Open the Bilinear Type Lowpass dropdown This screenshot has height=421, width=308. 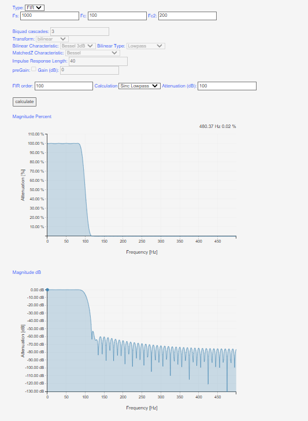pyautogui.click(x=146, y=46)
